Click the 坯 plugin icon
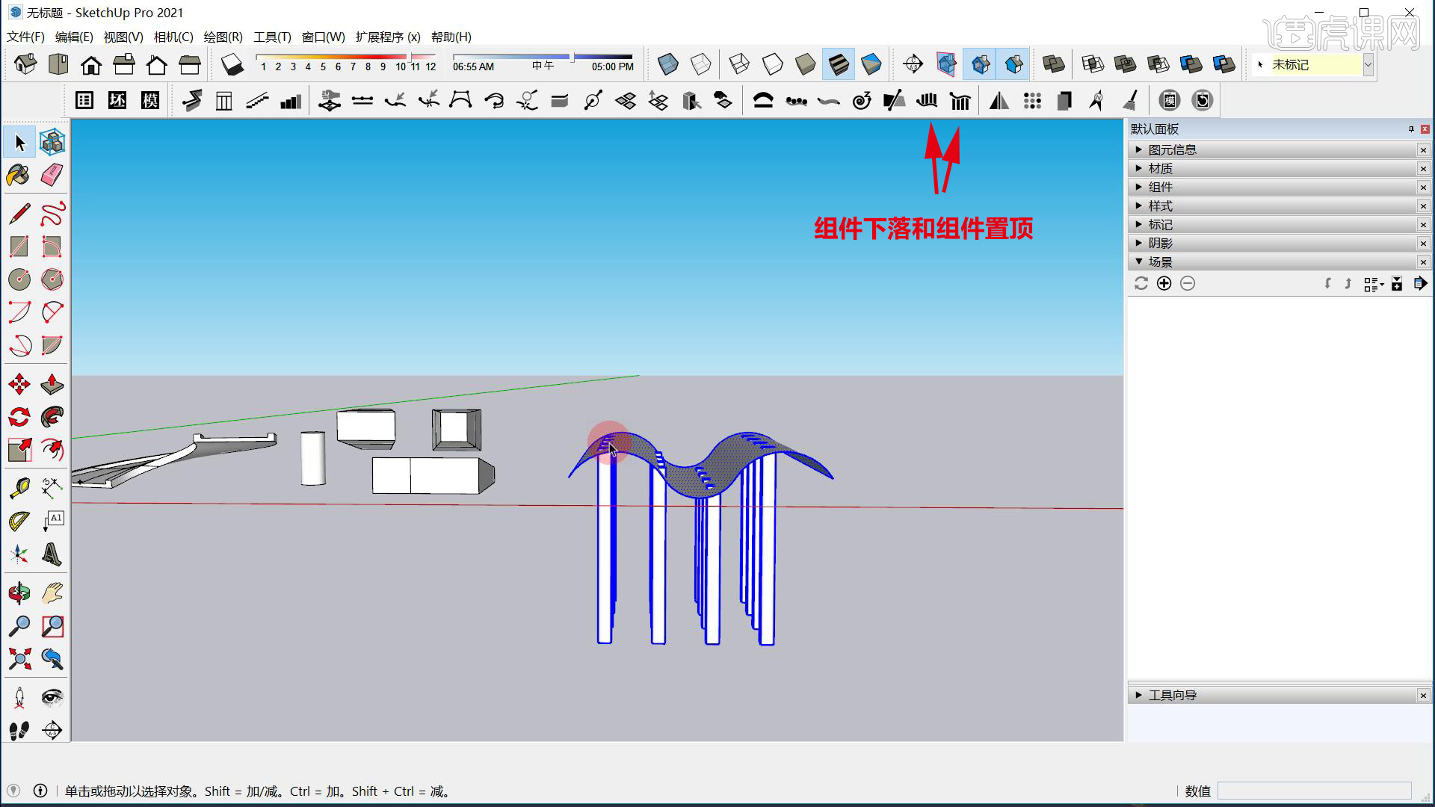This screenshot has width=1435, height=807. click(x=117, y=101)
